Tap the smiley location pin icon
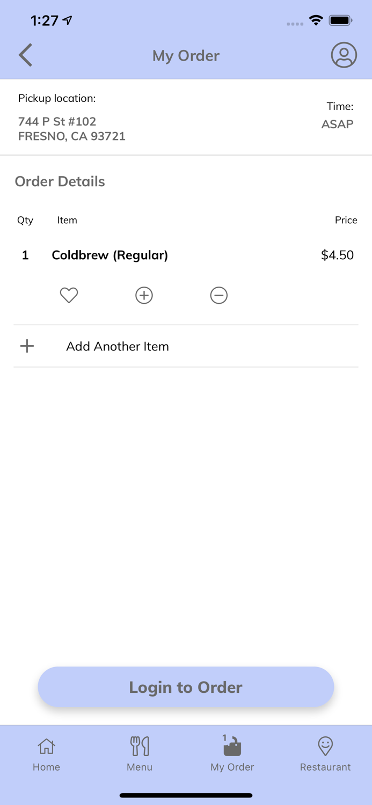 pyautogui.click(x=325, y=746)
